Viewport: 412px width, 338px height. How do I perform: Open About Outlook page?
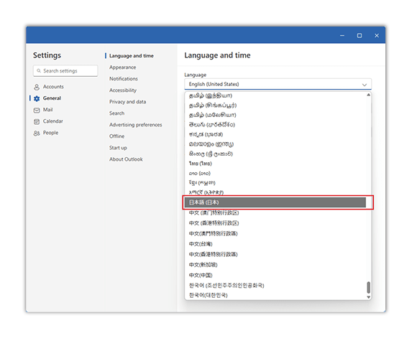pos(126,159)
